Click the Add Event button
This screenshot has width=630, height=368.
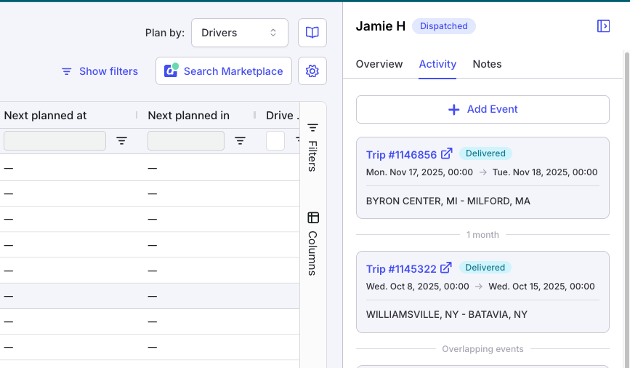click(482, 109)
